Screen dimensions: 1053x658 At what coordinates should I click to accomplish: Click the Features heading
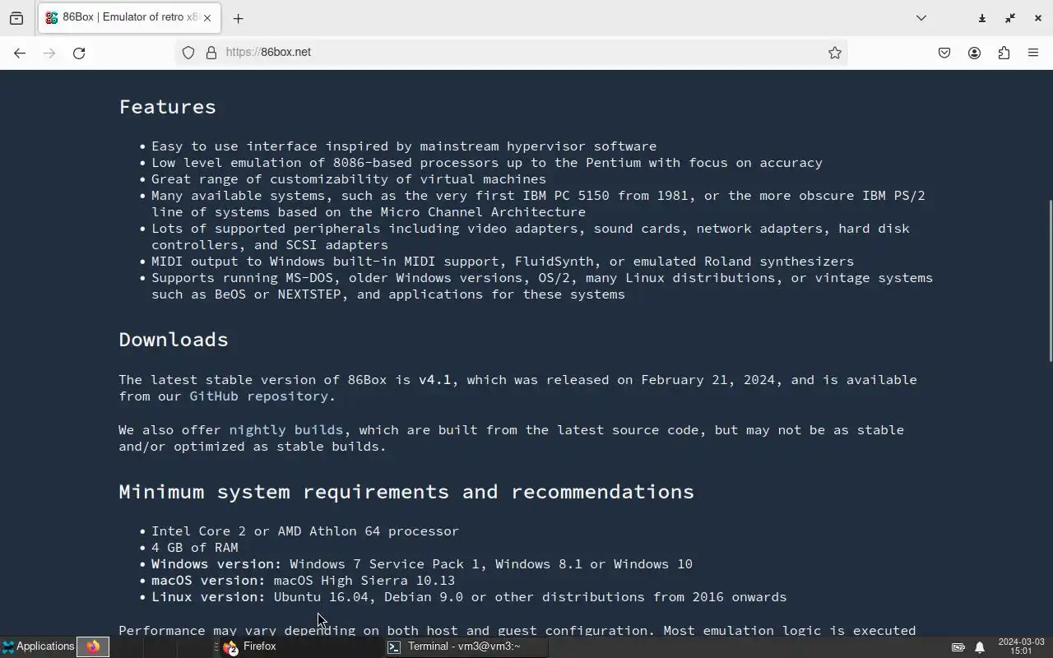[167, 107]
